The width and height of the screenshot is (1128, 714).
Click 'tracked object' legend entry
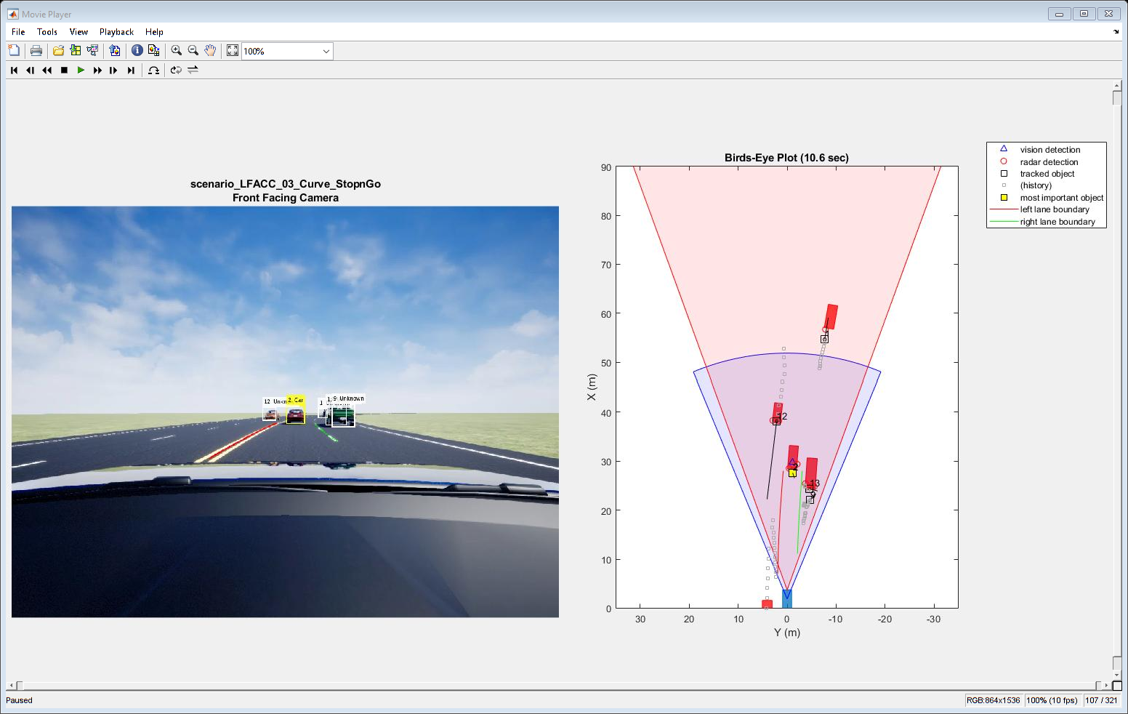point(1047,174)
